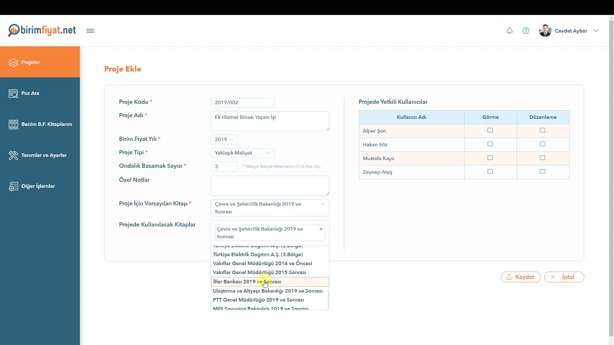Screen dimensions: 614x345
Task: Click the book list dropdown scrollbar
Action: pyautogui.click(x=328, y=299)
